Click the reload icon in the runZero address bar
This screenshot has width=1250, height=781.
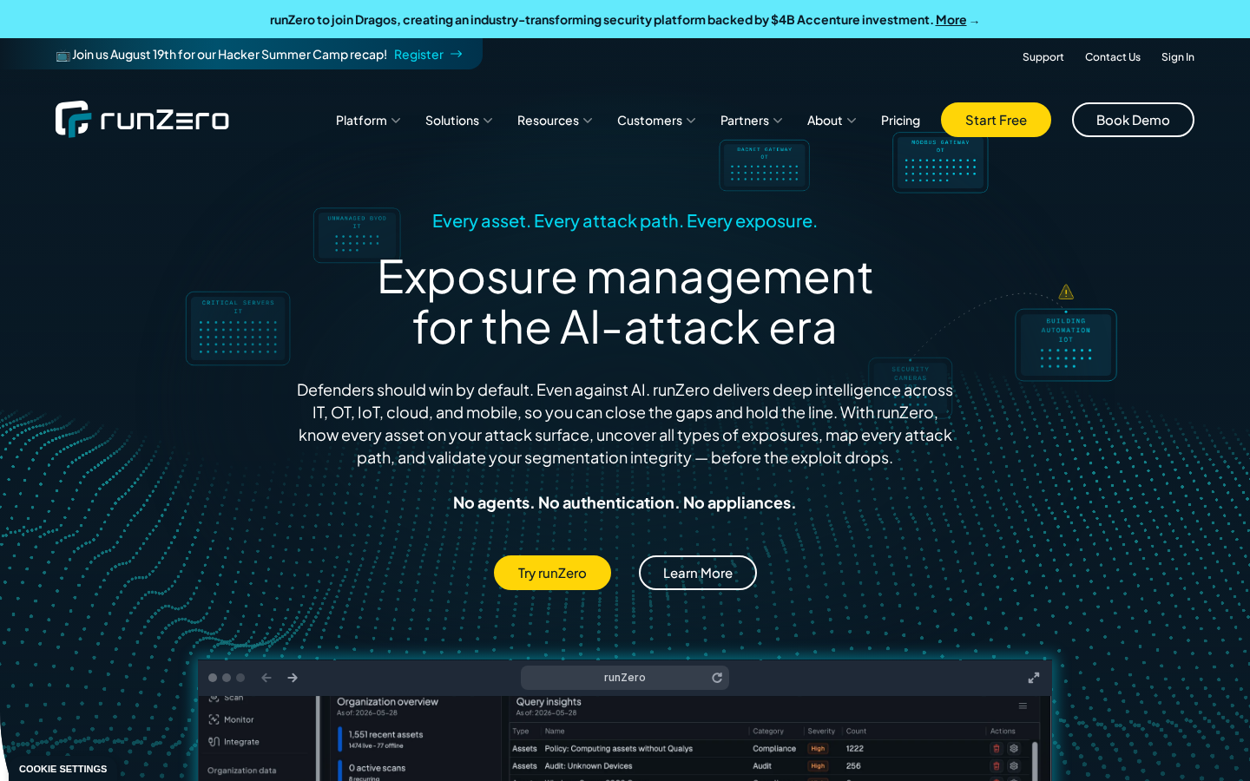[717, 678]
